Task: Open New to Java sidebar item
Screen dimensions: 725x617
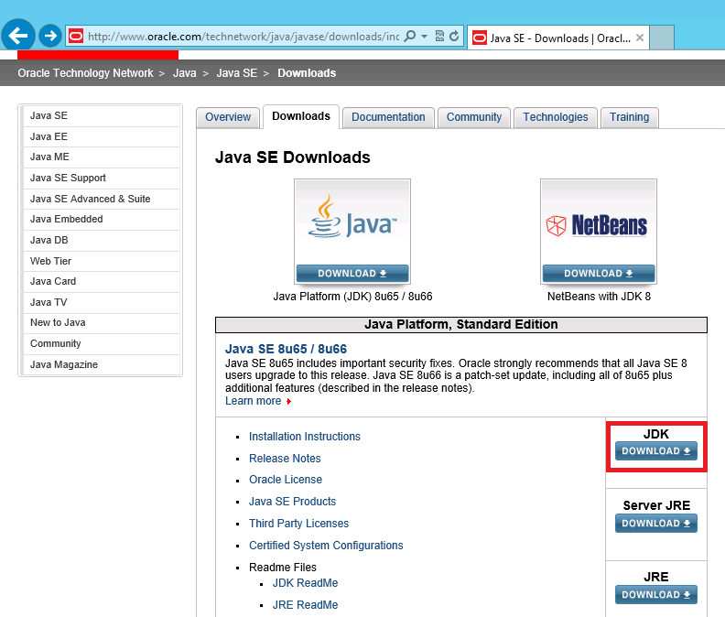Action: (x=101, y=322)
